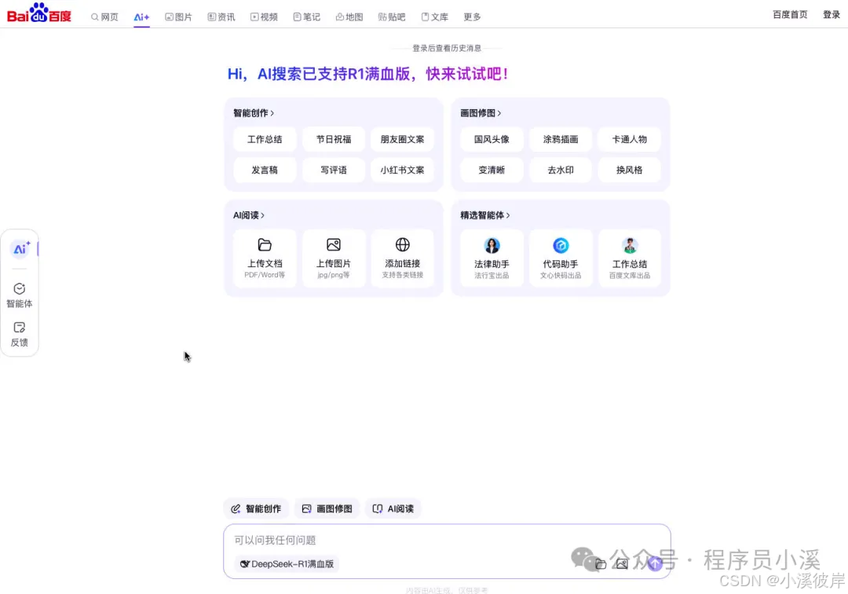Switch to the 图片 tab
The image size is (848, 594).
pyautogui.click(x=178, y=16)
